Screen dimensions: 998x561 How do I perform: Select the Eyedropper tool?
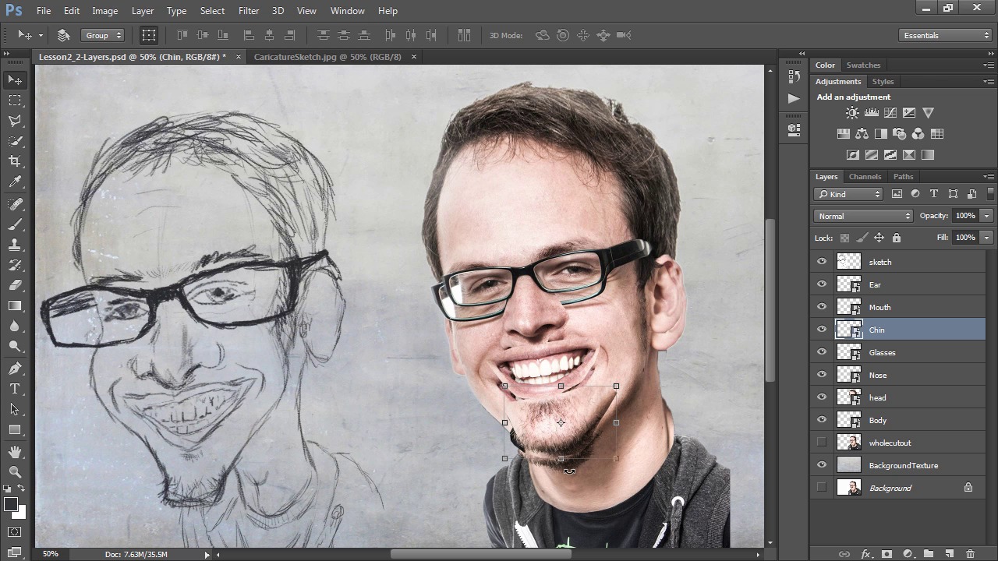point(15,182)
